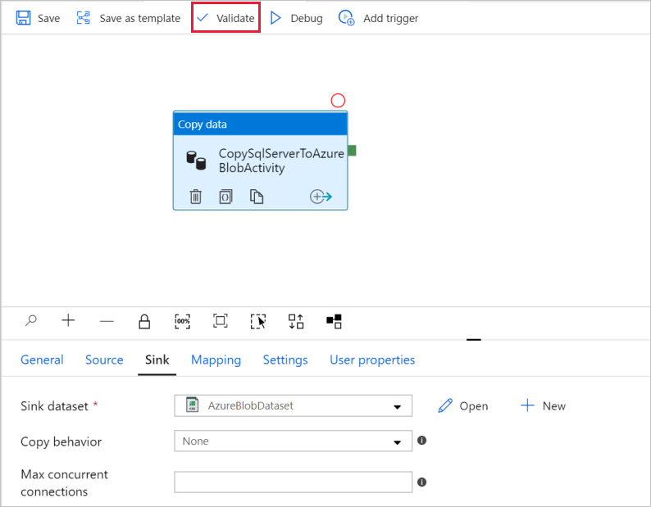651x507 pixels.
Task: Click the copy activity database icon
Action: point(196,161)
